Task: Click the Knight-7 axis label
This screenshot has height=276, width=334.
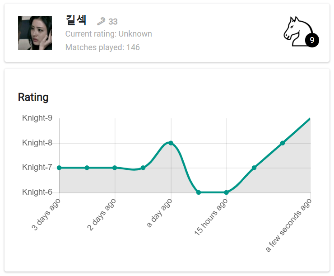Action: (37, 168)
